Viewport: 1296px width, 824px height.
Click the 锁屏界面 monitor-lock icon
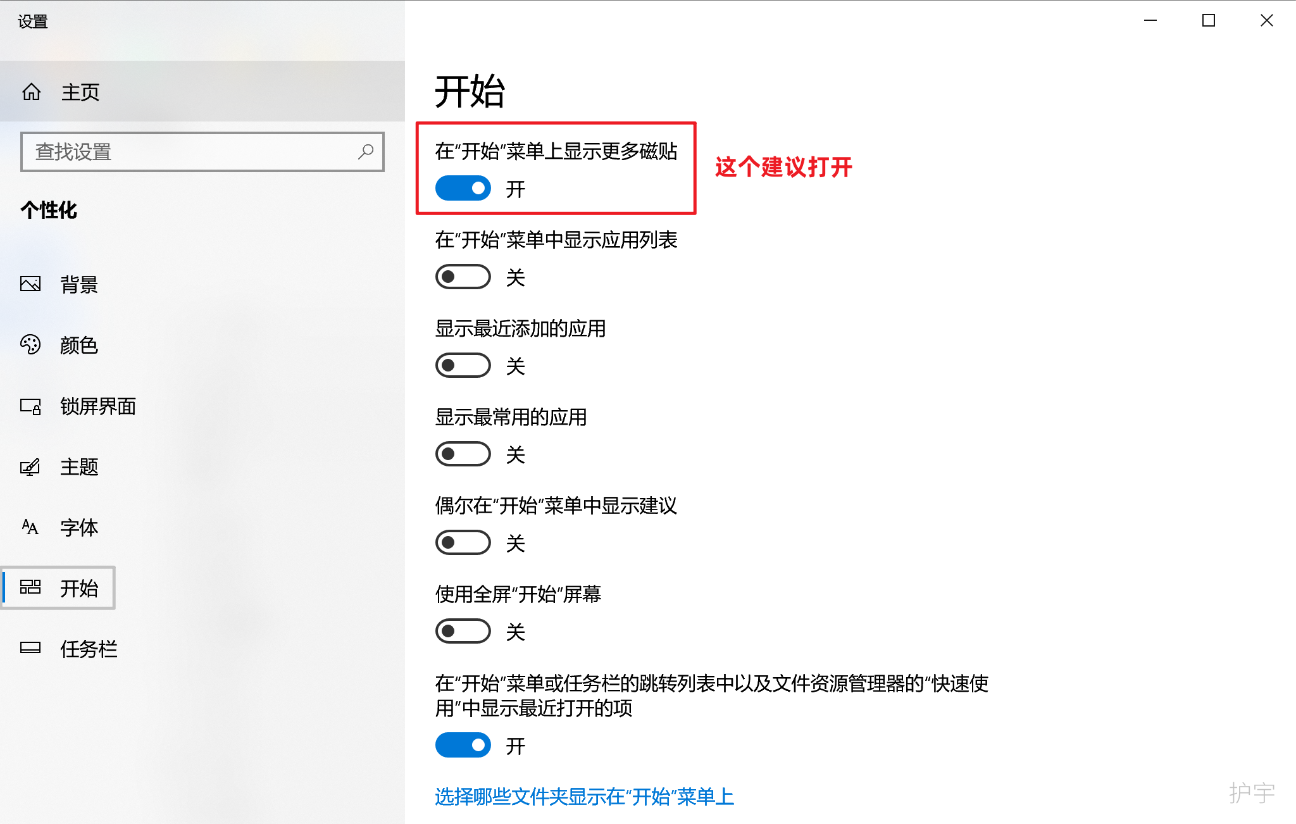click(x=30, y=406)
